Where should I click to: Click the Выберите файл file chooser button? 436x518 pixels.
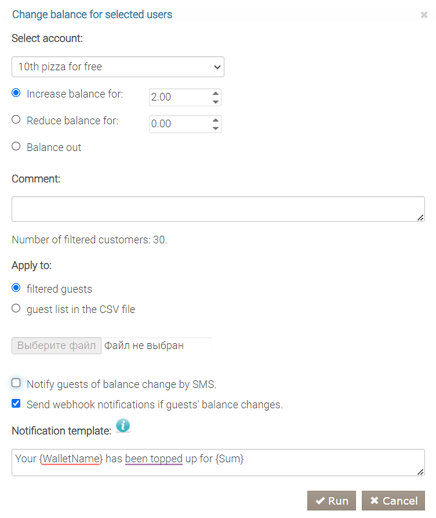click(56, 346)
